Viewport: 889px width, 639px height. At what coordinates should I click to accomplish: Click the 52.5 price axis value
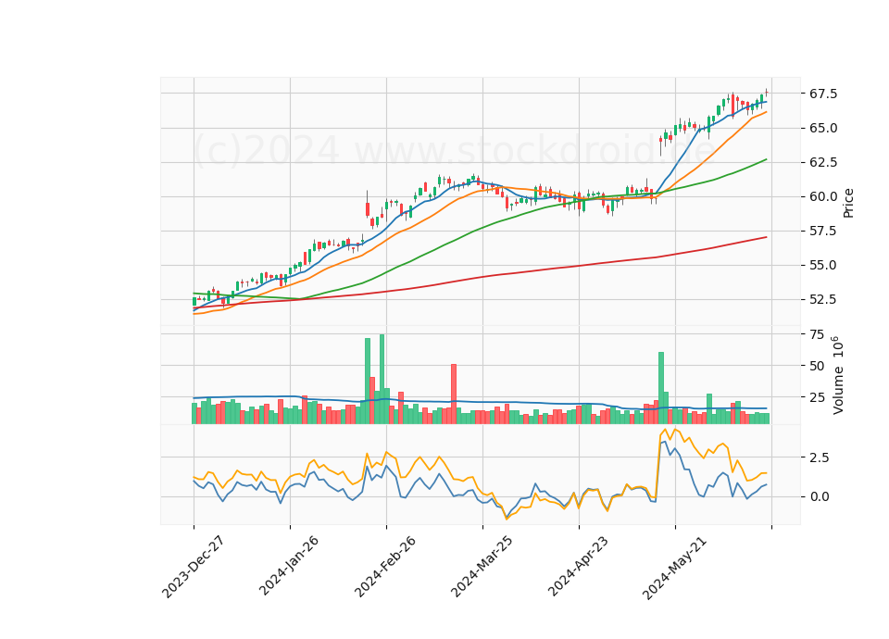(823, 299)
